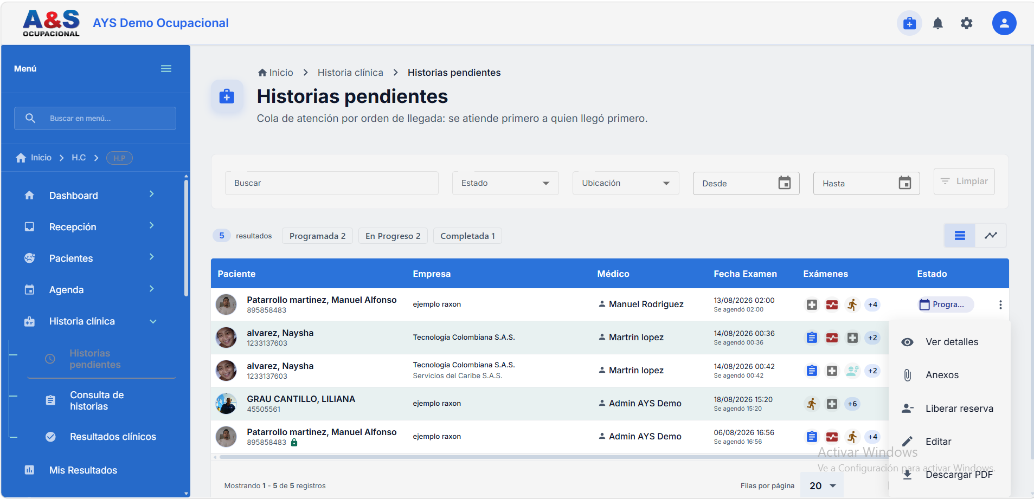Open the user profile avatar menu
1034x499 pixels.
pos(1004,23)
